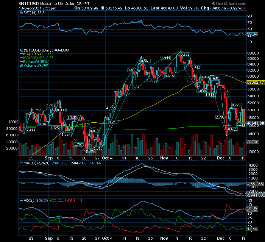The width and height of the screenshot is (265, 242).
Task: Click the MACD(12,26,9) indicator label
Action: [36, 163]
